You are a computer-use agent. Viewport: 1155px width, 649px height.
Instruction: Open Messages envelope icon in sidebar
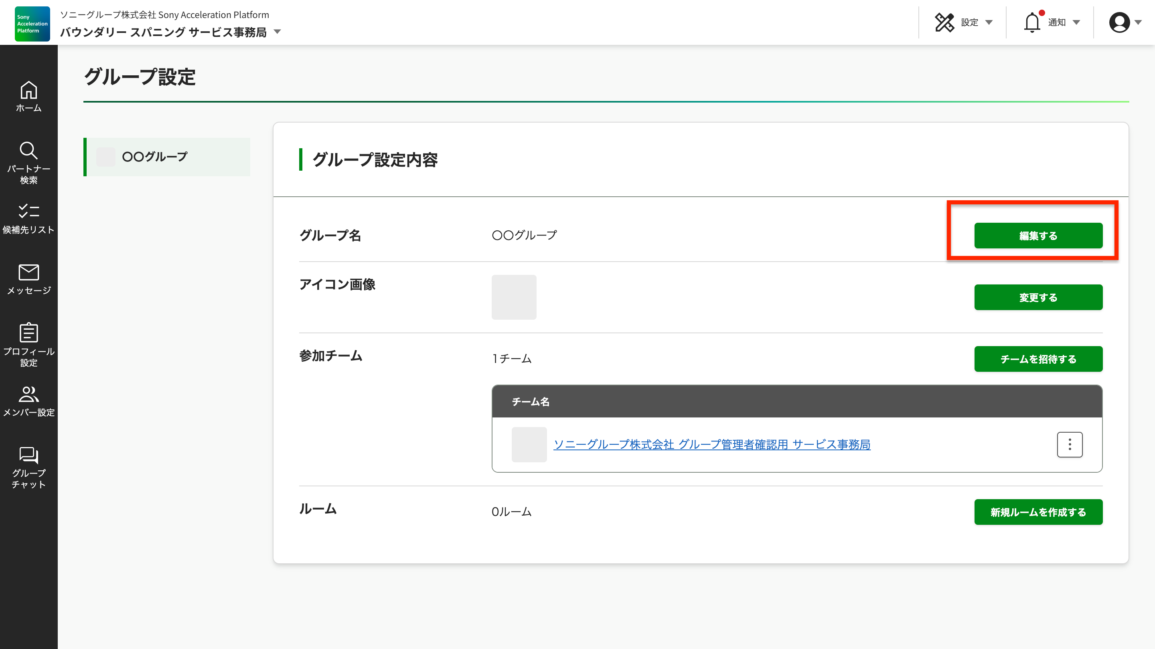pyautogui.click(x=29, y=272)
